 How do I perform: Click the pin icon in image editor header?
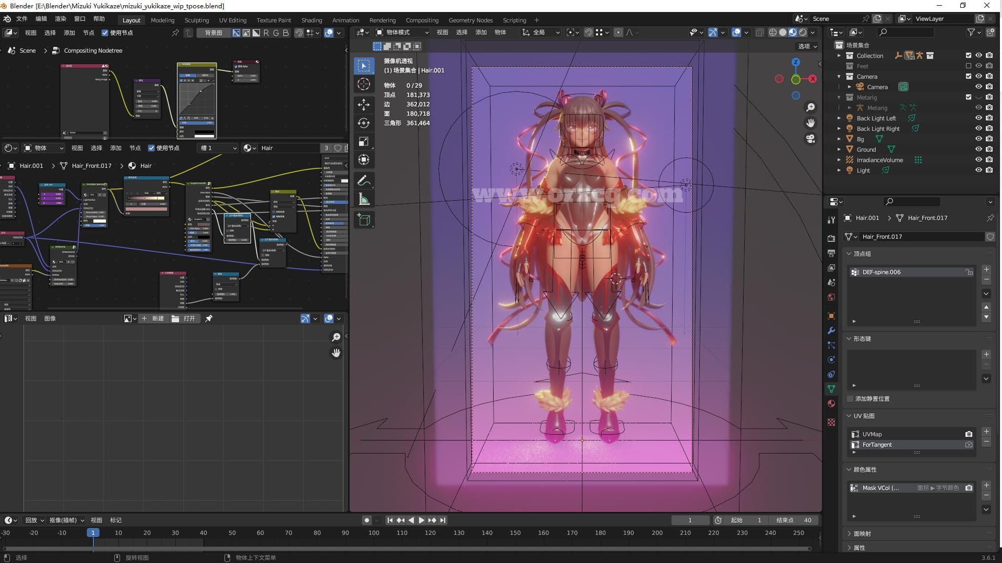click(x=209, y=319)
